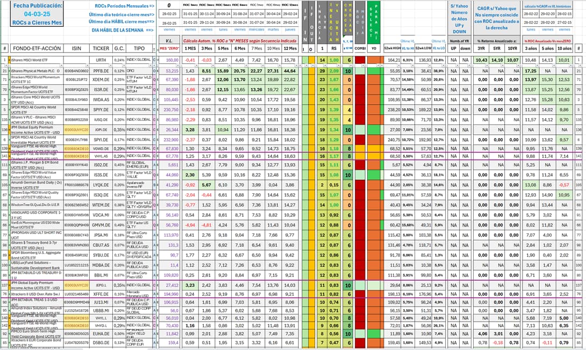
Task: Click the -0,57 cell in the LYQK.DE row
Action: tap(564, 185)
